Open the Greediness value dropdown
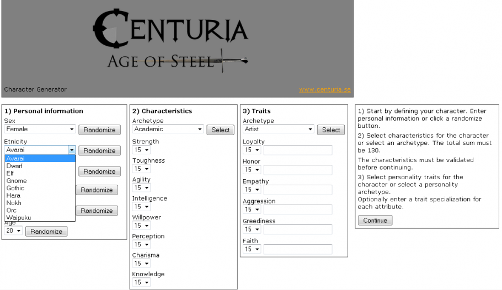This screenshot has height=290, width=502. (252, 229)
